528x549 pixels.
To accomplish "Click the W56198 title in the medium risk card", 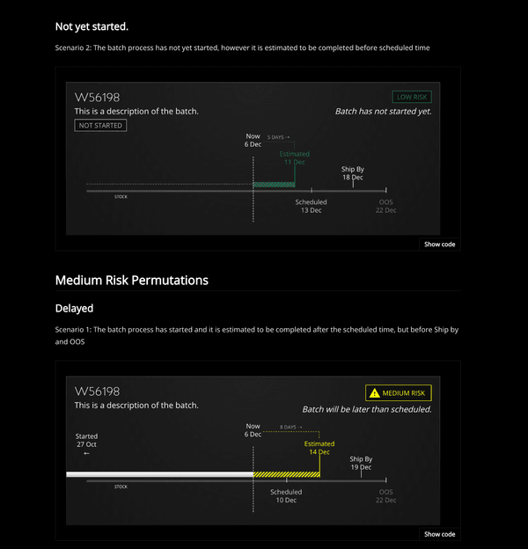I will 98,392.
